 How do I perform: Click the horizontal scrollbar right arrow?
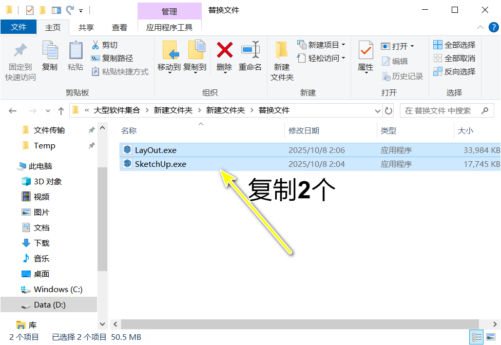pyautogui.click(x=495, y=324)
